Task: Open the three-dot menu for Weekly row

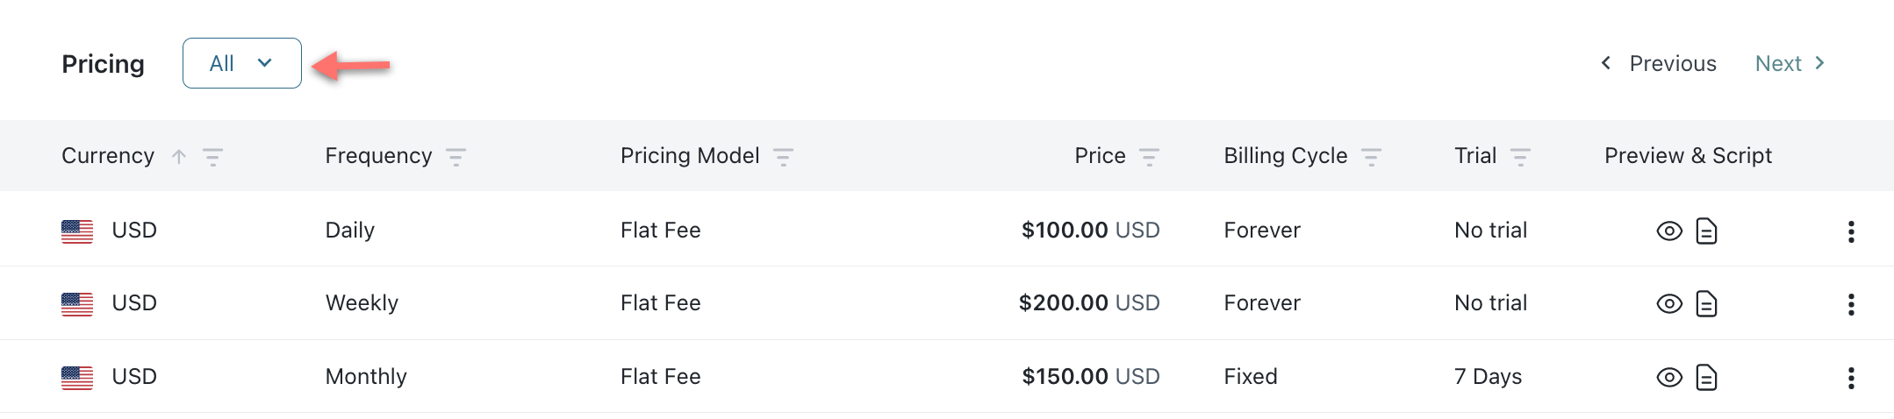Action: (x=1851, y=304)
